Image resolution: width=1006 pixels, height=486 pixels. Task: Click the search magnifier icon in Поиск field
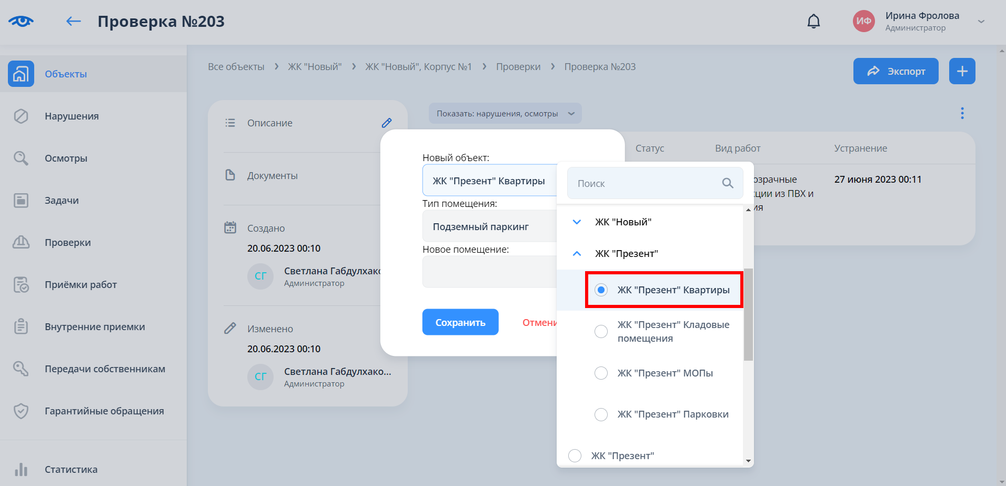click(x=728, y=183)
